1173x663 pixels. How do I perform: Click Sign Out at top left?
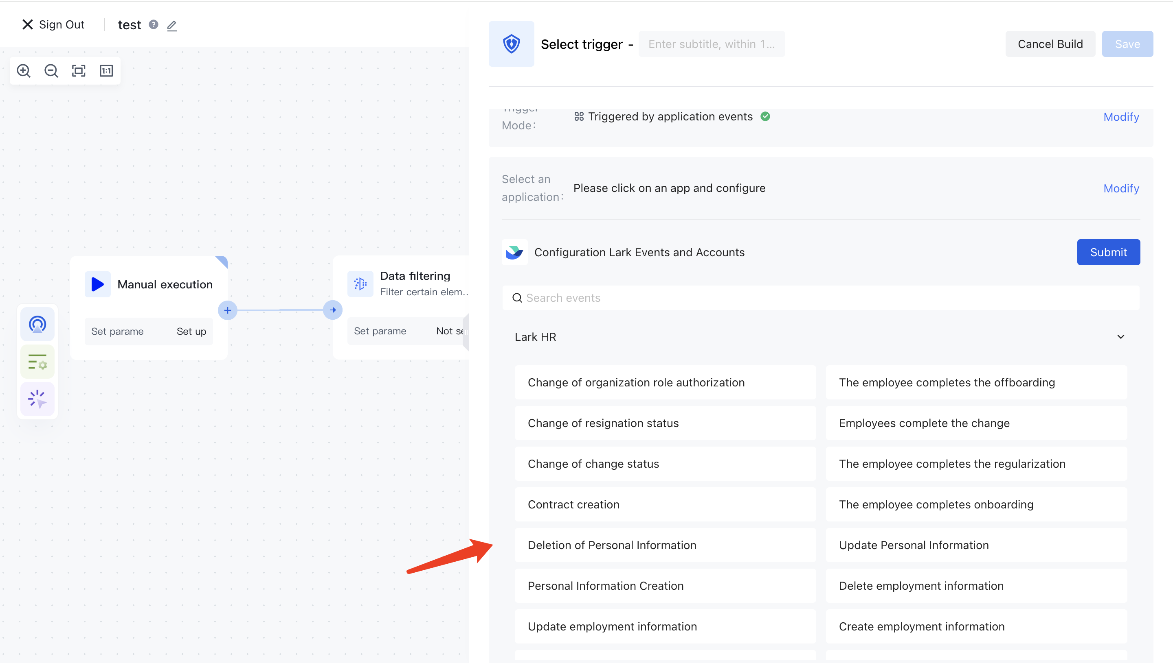tap(53, 24)
